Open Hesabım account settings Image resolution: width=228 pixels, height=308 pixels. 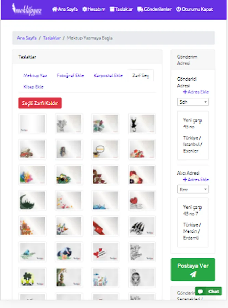tap(94, 9)
